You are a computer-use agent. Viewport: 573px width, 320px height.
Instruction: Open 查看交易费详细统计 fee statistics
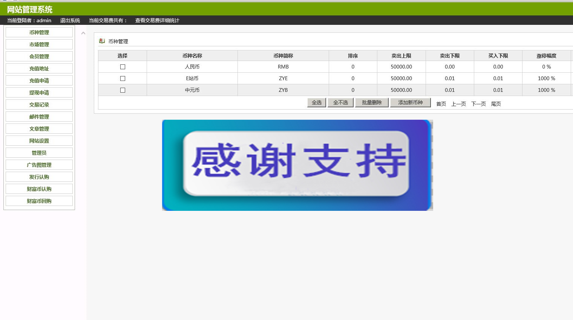point(157,20)
